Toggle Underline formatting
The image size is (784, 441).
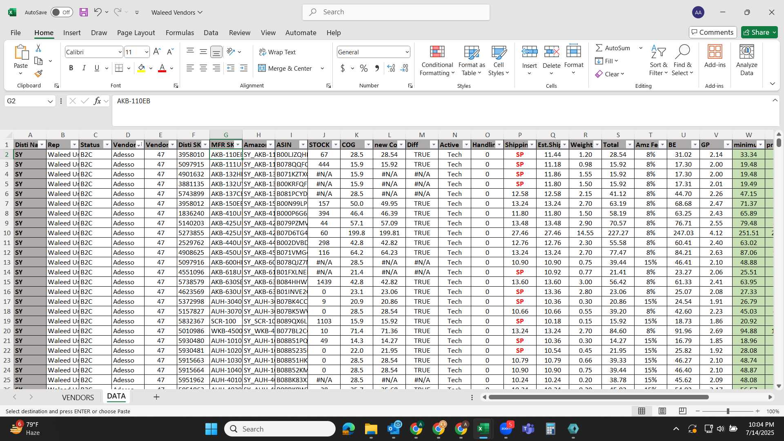tap(97, 68)
